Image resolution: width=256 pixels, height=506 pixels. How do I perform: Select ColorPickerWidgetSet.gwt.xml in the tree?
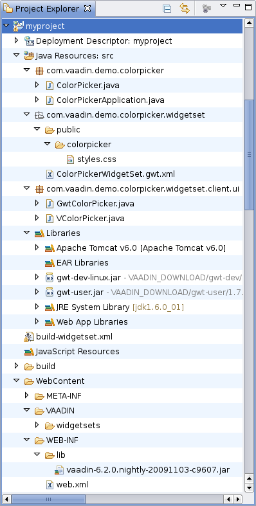[116, 174]
